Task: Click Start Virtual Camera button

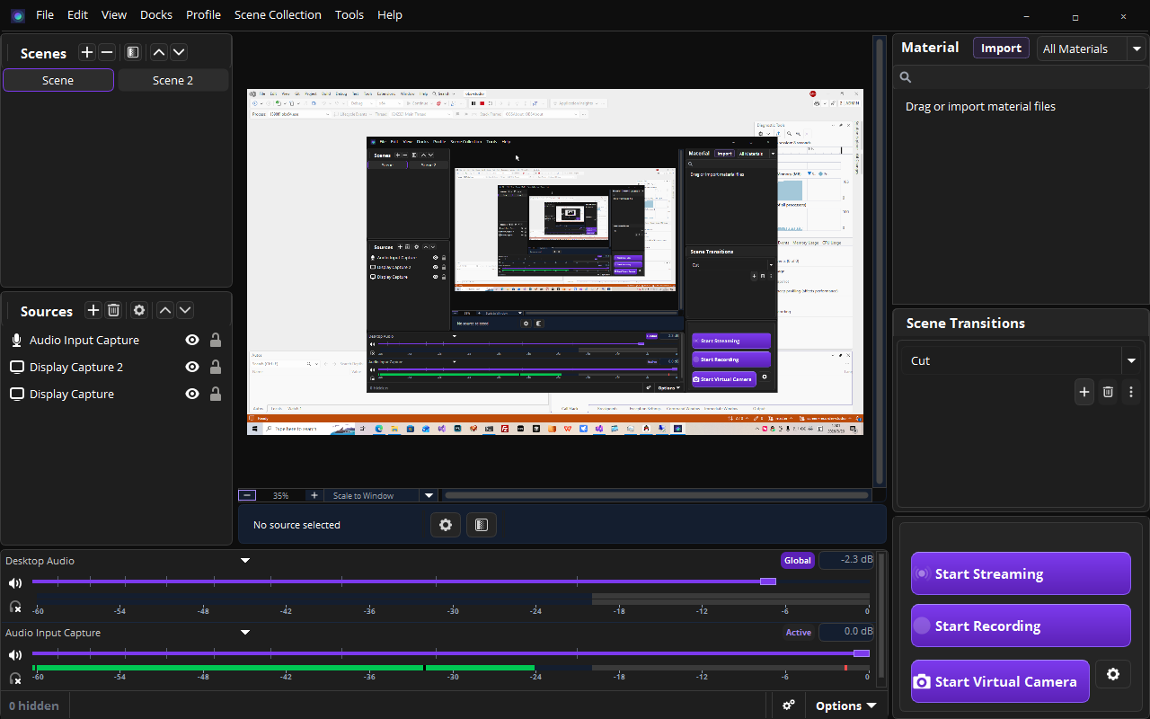Action: tap(1000, 681)
